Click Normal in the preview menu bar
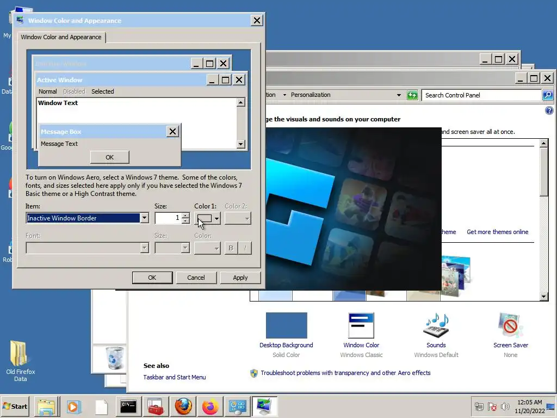 [48, 91]
